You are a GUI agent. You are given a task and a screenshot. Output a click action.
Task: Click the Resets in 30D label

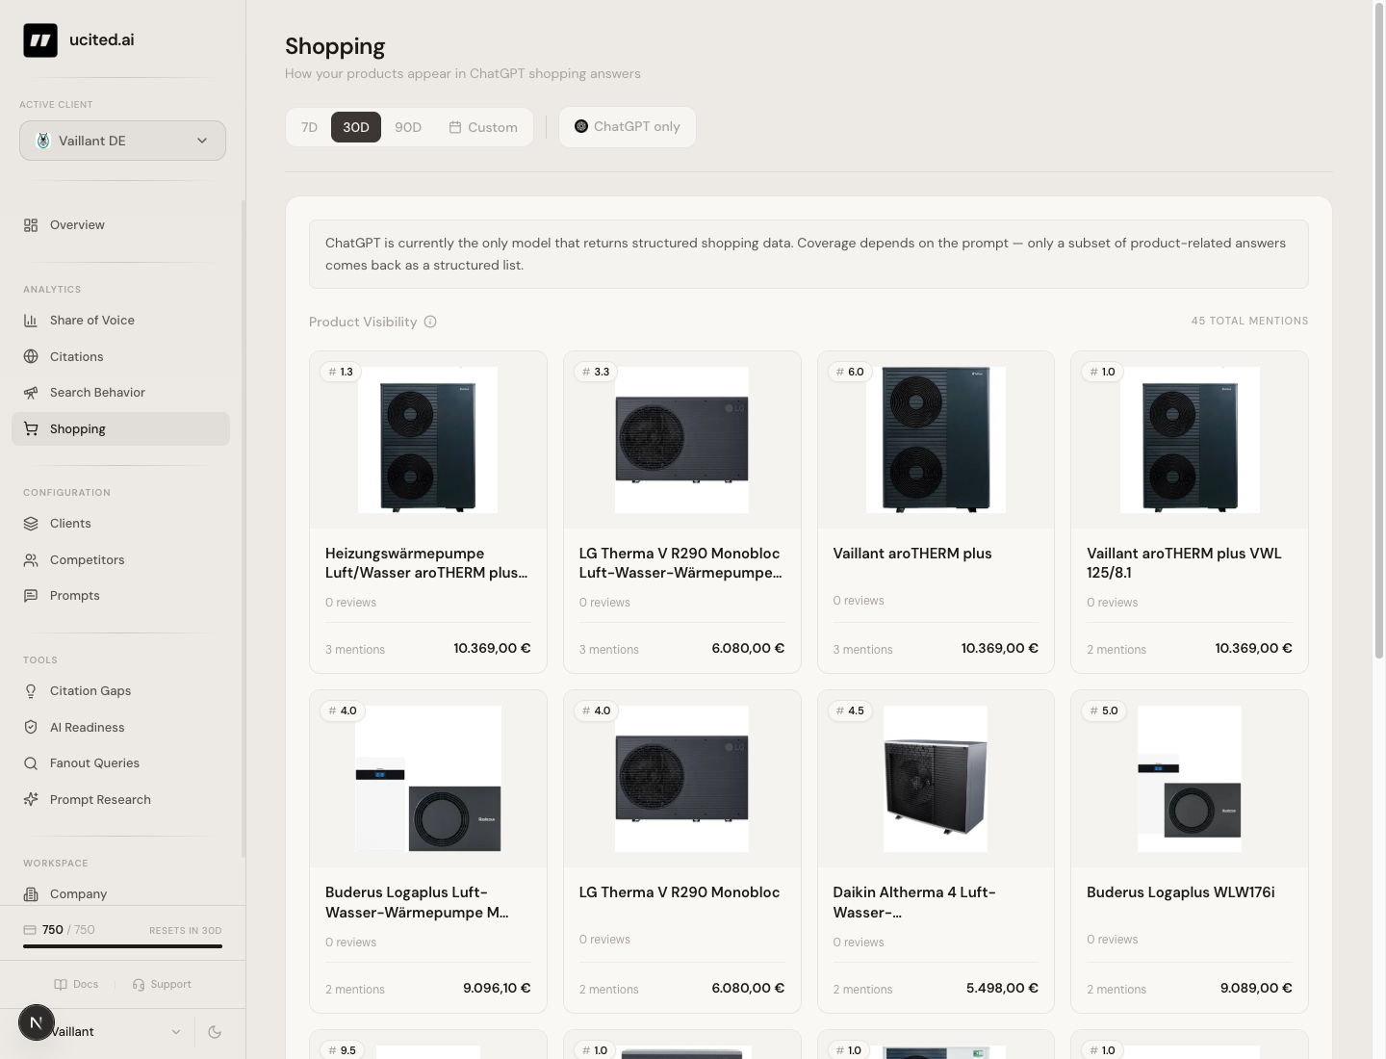coord(186,931)
